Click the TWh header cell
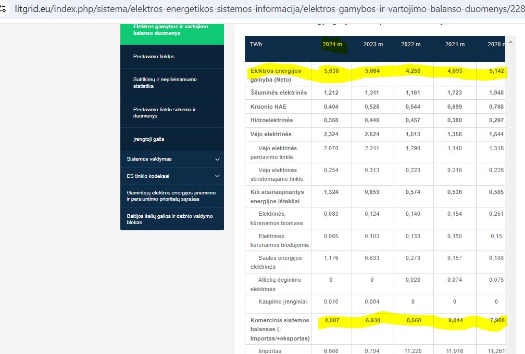Image resolution: width=525 pixels, height=354 pixels. click(x=256, y=44)
